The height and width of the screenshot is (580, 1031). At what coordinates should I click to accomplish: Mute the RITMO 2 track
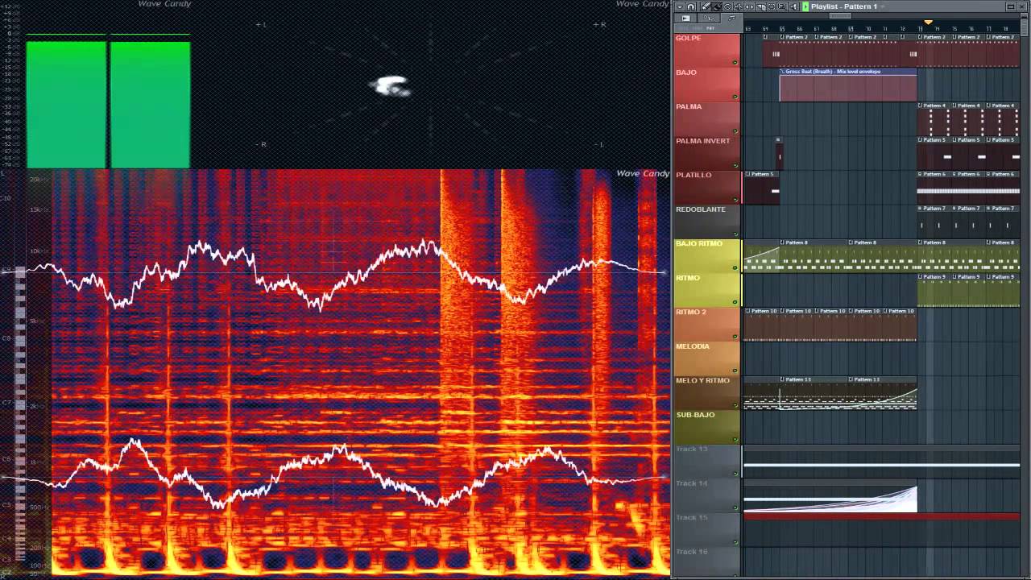(x=735, y=336)
